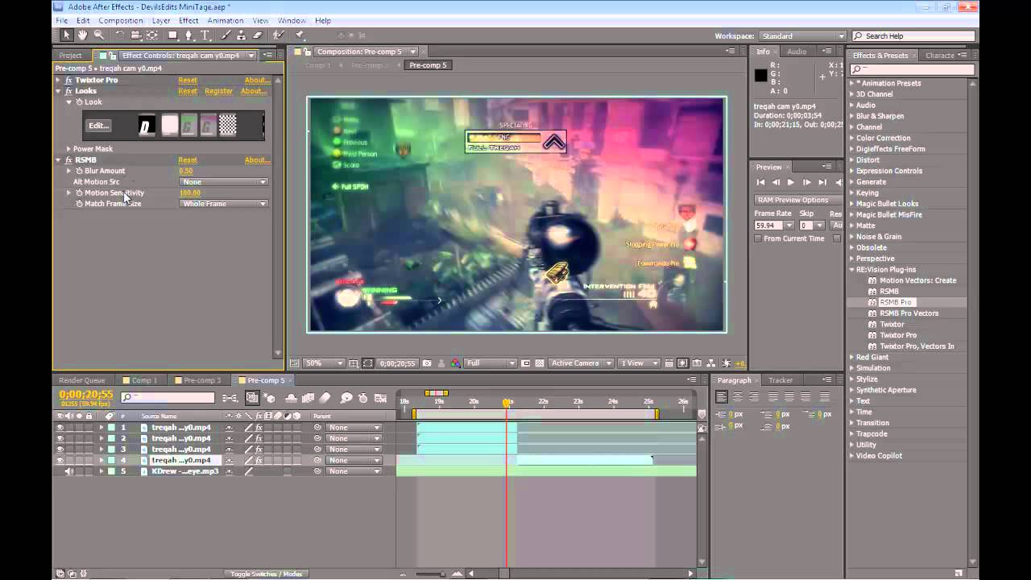Open the Composition menu
This screenshot has height=580, width=1031.
(120, 20)
